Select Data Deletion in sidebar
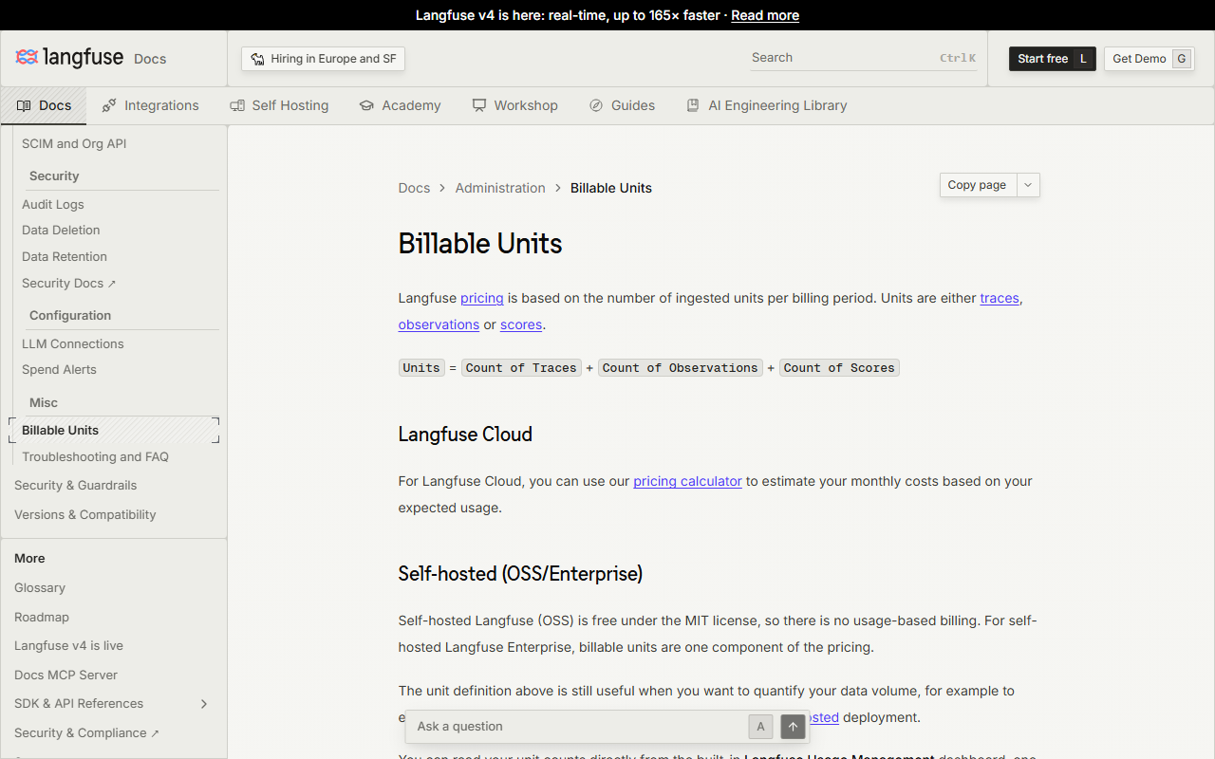Viewport: 1215px width, 759px height. 61,230
